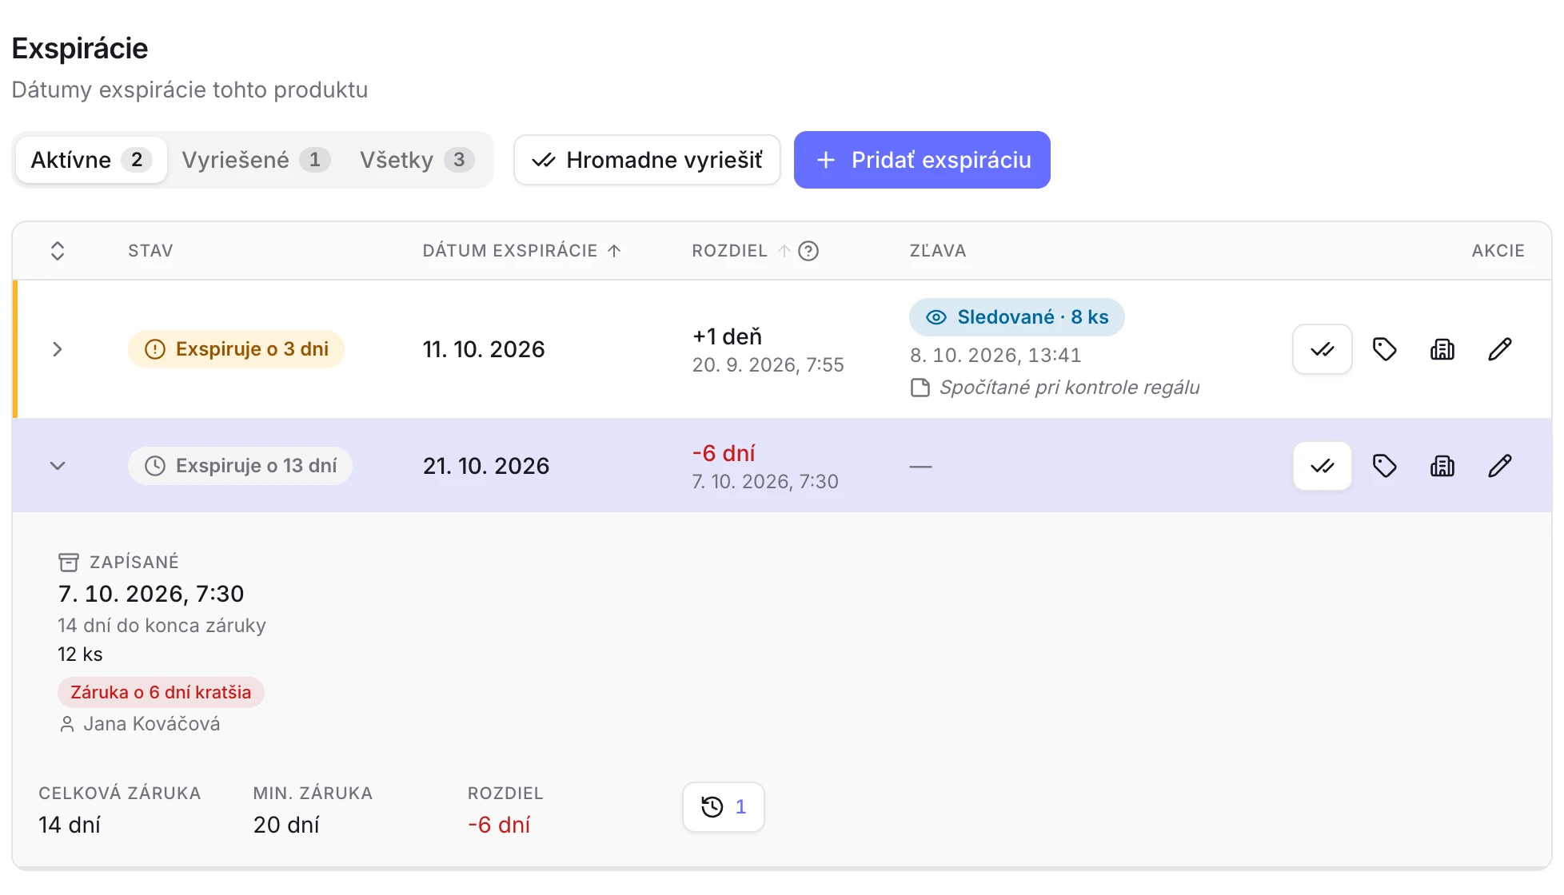Click the 12 ks quantity text
Viewport: 1564px width, 895px height.
point(80,654)
